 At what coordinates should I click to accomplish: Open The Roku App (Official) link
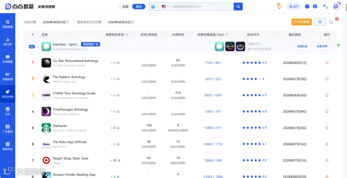69,142
